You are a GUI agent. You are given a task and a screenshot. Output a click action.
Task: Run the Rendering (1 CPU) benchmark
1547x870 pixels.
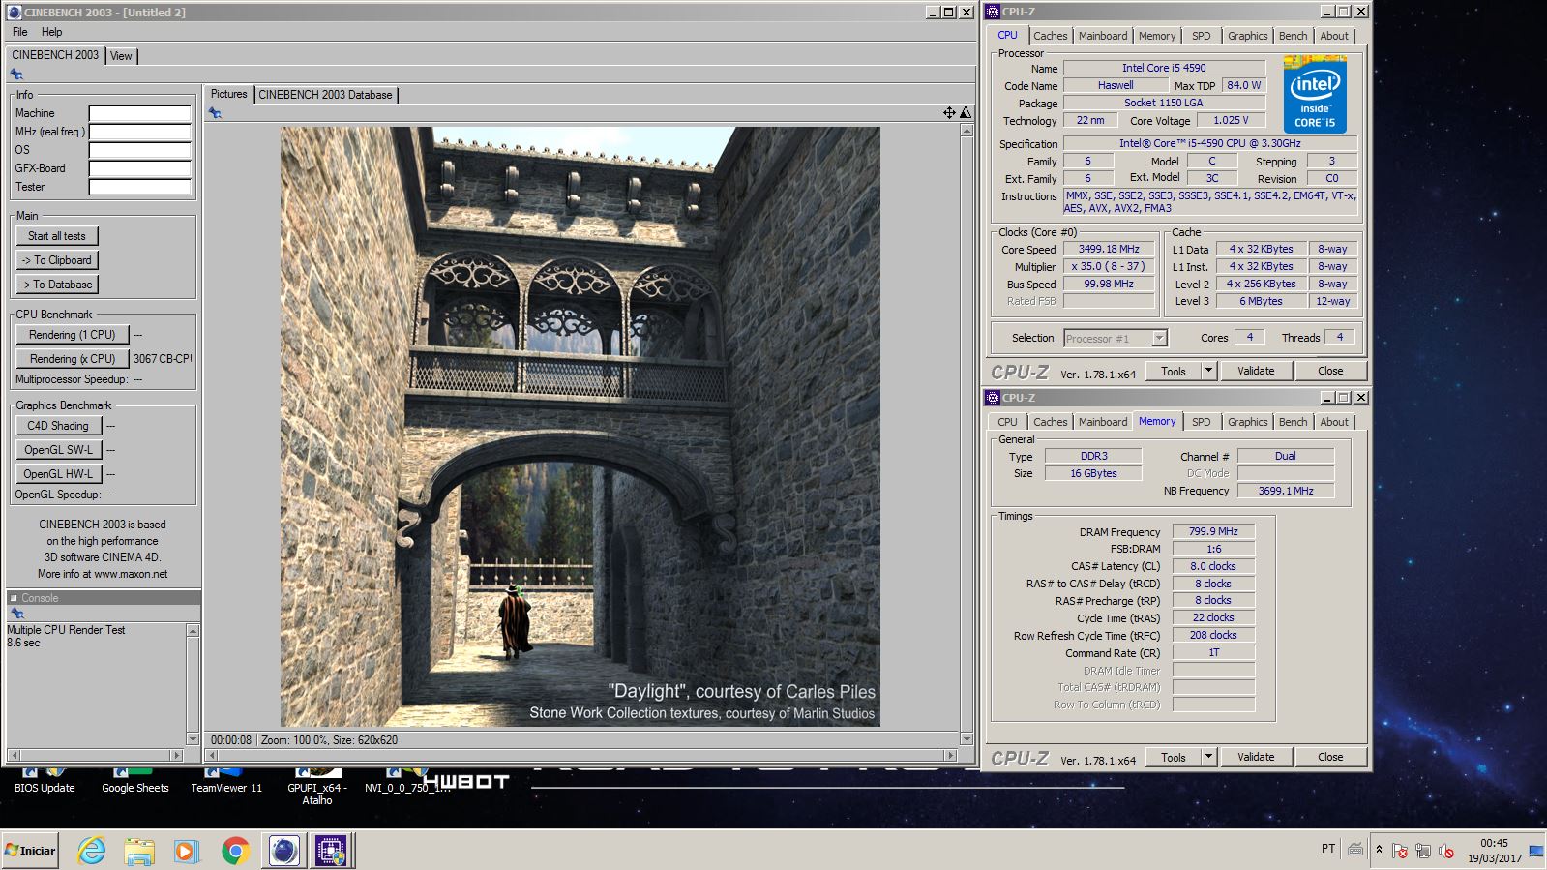tap(72, 335)
